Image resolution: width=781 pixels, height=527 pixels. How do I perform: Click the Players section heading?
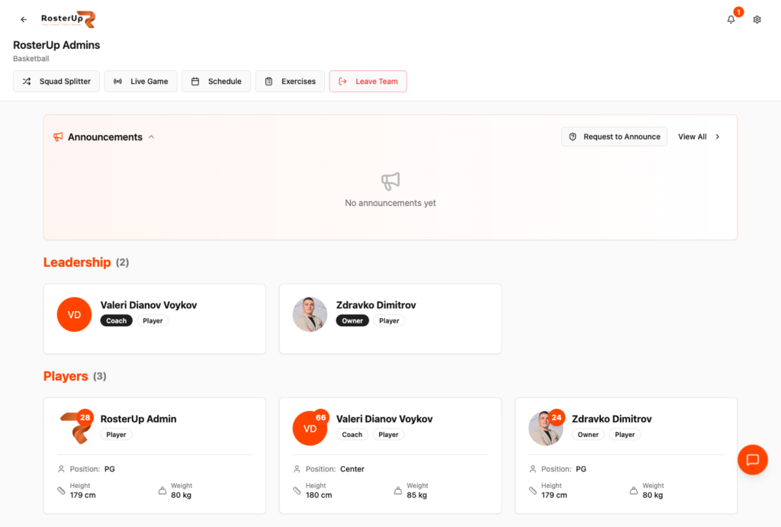pyautogui.click(x=66, y=376)
